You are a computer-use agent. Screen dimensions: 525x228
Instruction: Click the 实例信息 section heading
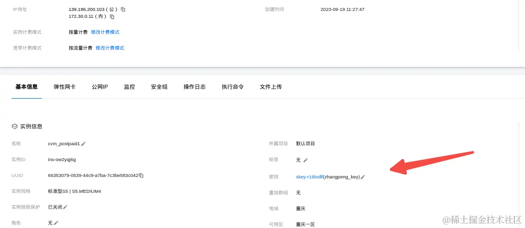click(x=31, y=126)
